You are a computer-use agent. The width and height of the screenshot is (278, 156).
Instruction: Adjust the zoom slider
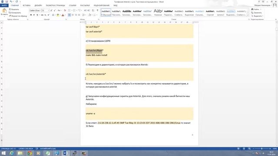(x=261, y=149)
